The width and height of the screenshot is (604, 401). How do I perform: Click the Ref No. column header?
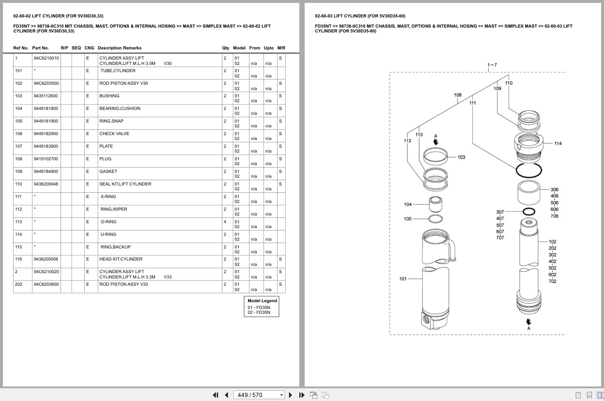pyautogui.click(x=21, y=48)
